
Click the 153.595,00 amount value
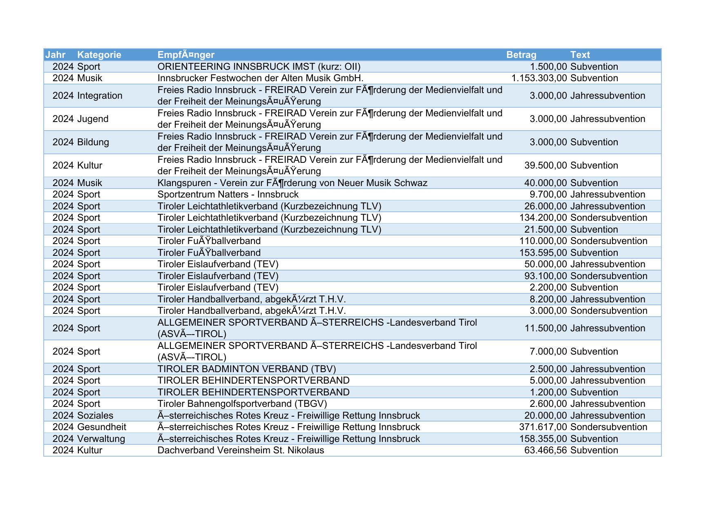pos(543,253)
